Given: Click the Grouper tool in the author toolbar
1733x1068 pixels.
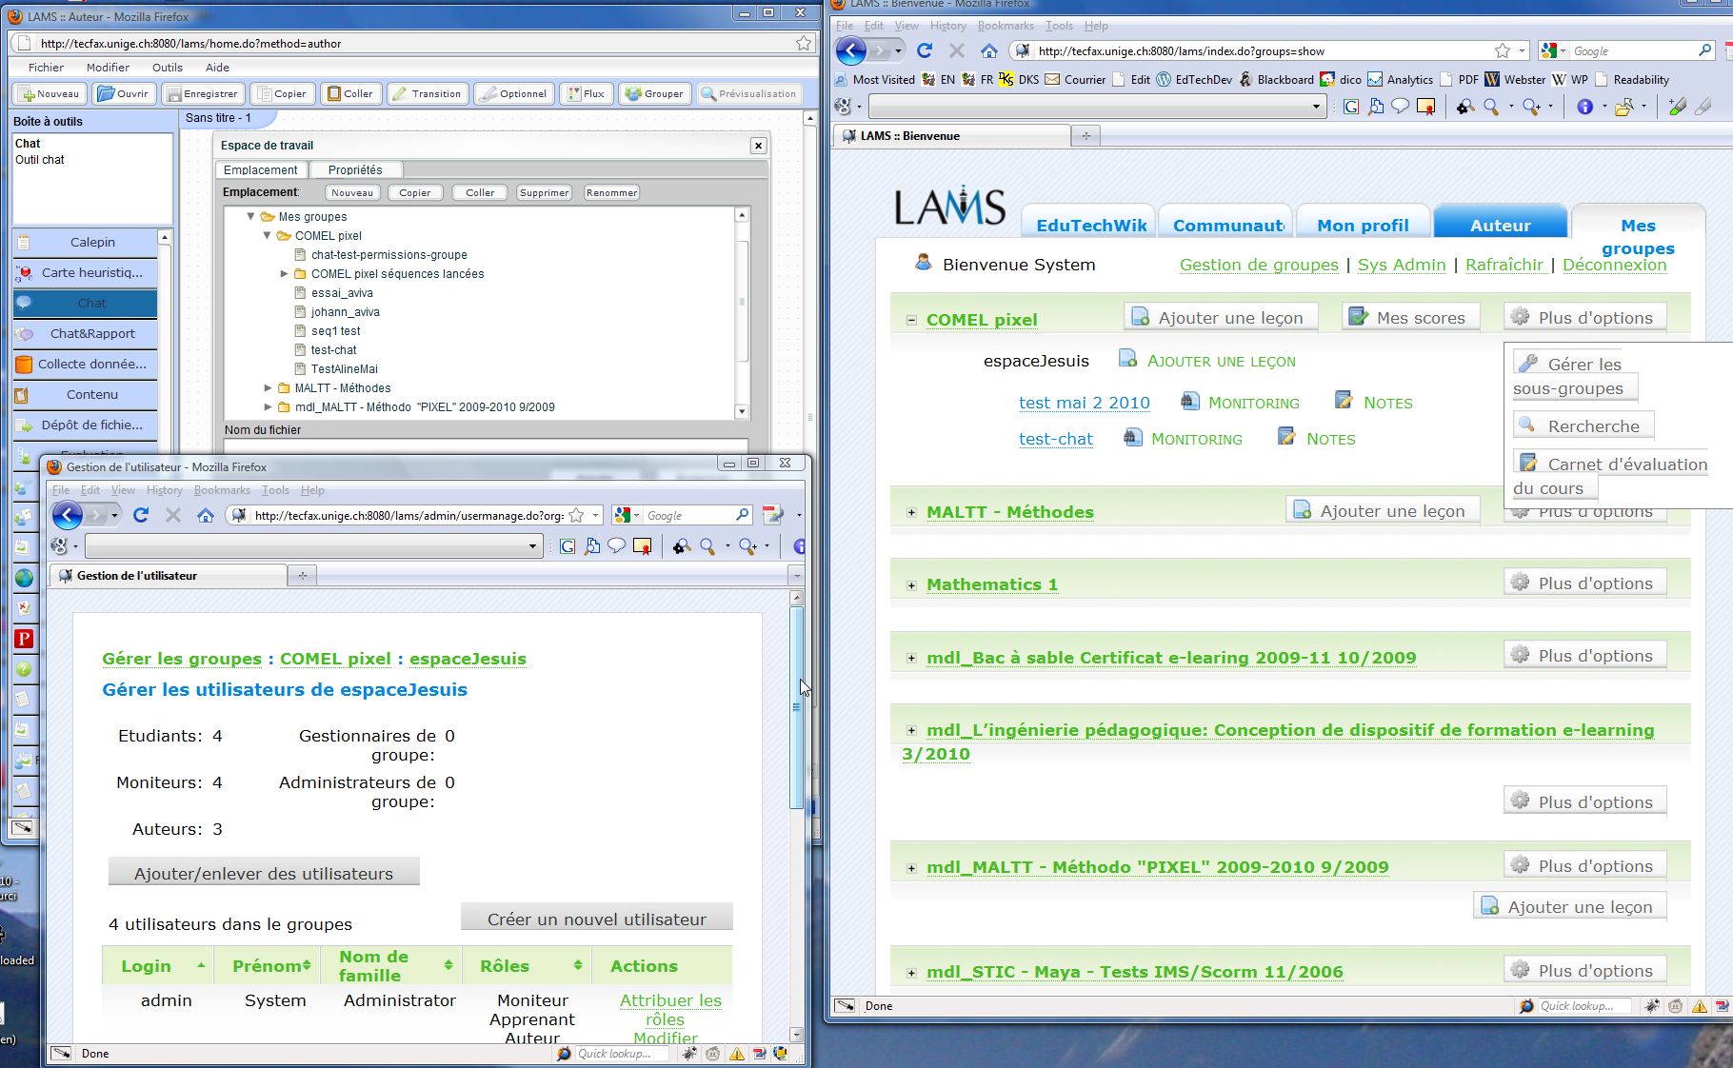Looking at the screenshot, I should [654, 93].
